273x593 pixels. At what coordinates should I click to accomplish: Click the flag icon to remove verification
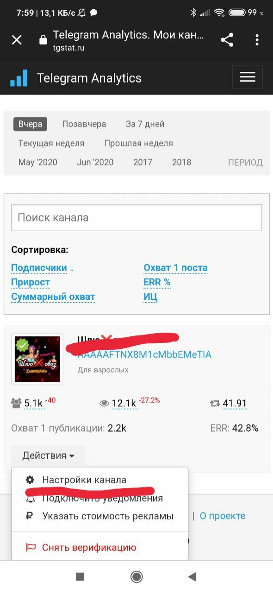(31, 548)
